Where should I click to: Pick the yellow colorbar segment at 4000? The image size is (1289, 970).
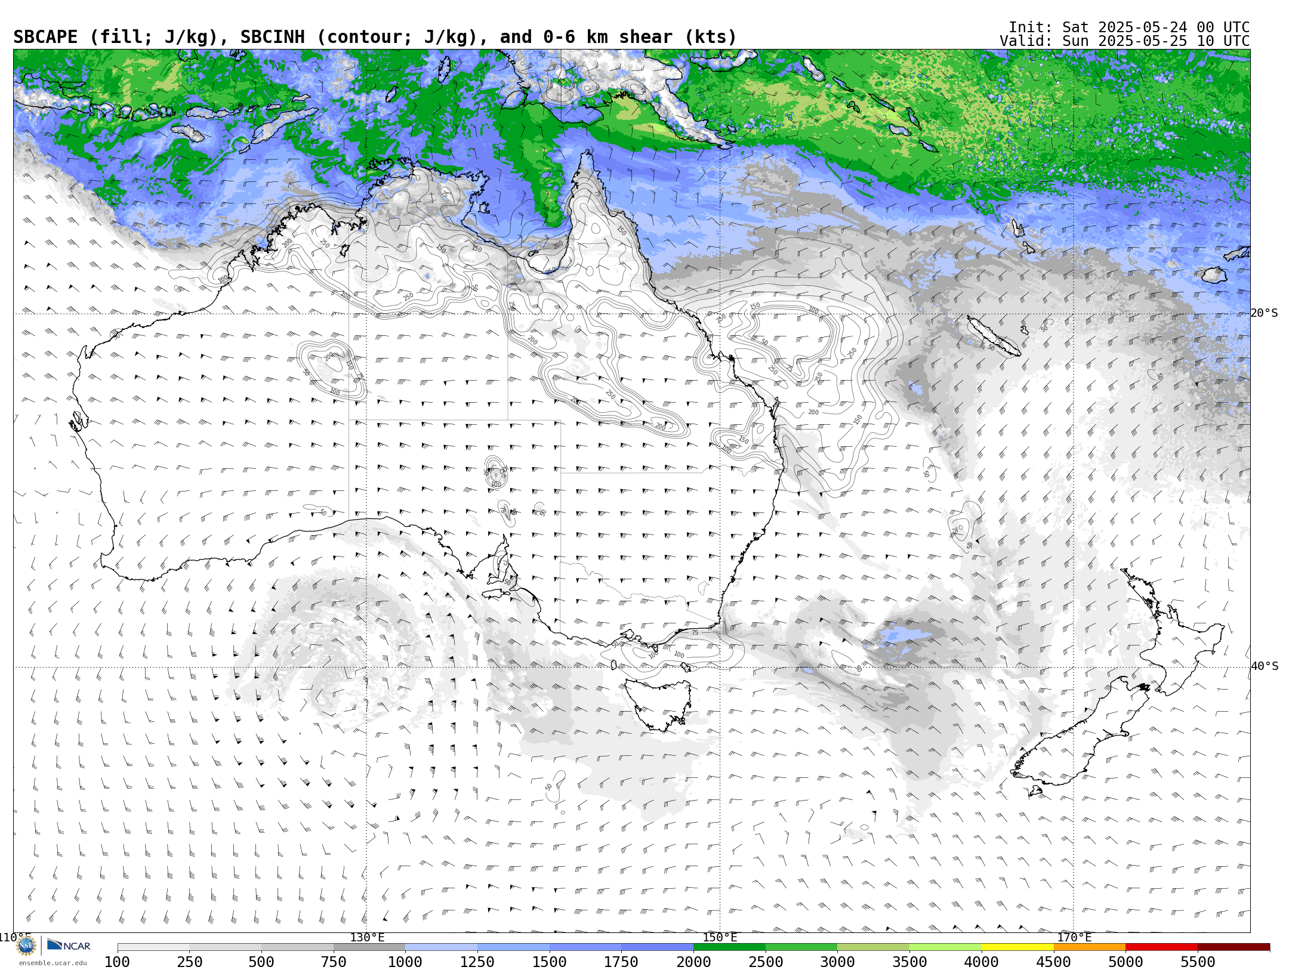[x=1017, y=947]
